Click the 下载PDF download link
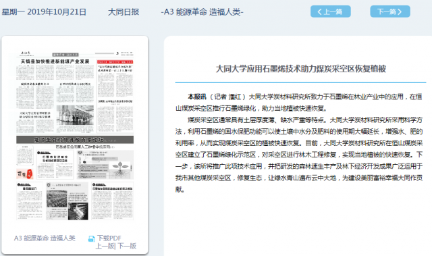This screenshot has height=256, width=432. [x=109, y=238]
